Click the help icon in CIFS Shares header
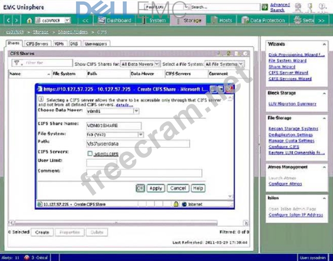The height and width of the screenshot is (261, 333). (x=245, y=54)
